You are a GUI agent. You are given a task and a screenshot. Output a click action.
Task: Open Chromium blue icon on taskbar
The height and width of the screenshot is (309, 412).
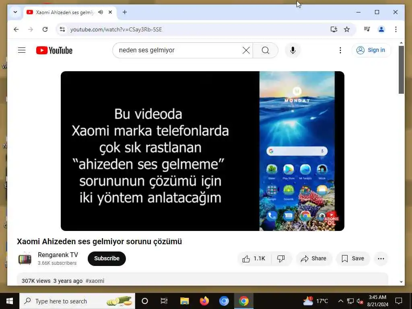224,301
